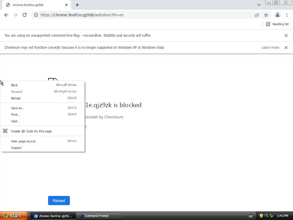Open the Reading list
This screenshot has width=293, height=220.
(x=277, y=24)
